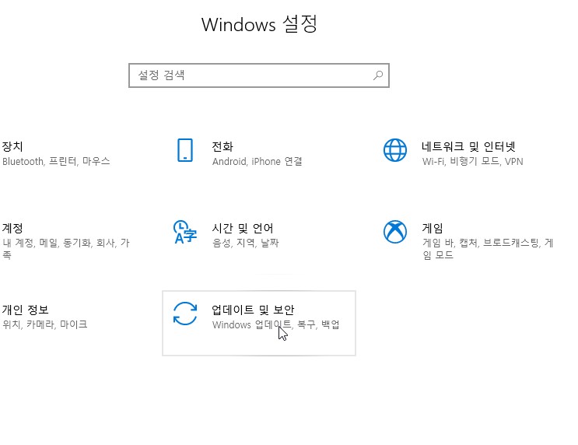Open the 전화 settings category

[x=222, y=146]
